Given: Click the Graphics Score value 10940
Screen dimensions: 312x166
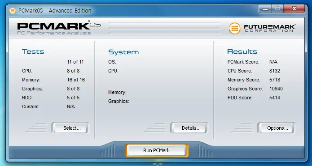Looking at the screenshot, I should coord(276,89).
